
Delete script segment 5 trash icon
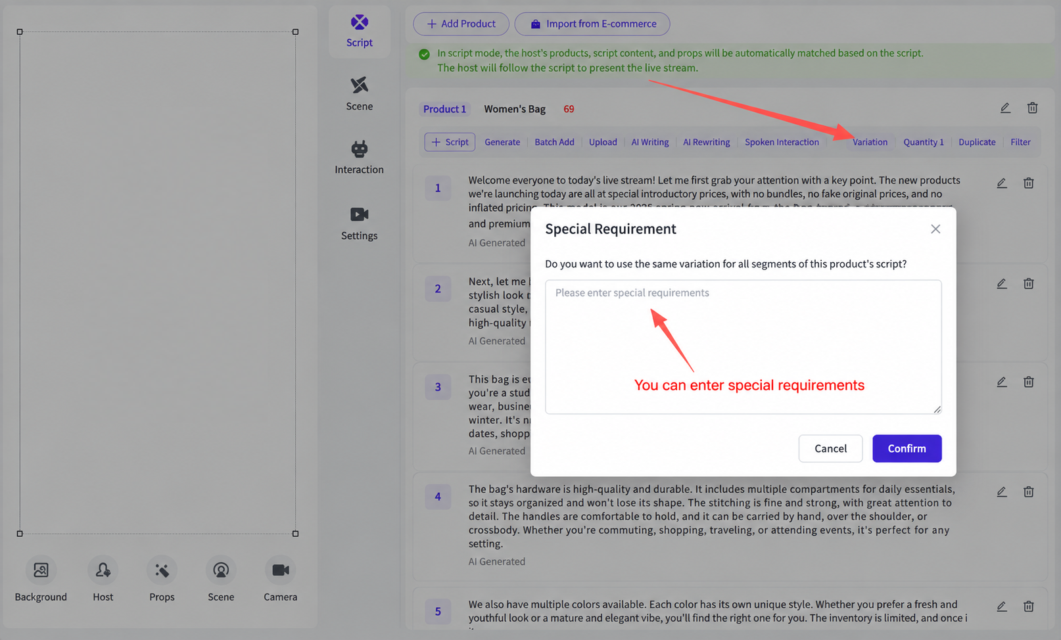(x=1029, y=607)
